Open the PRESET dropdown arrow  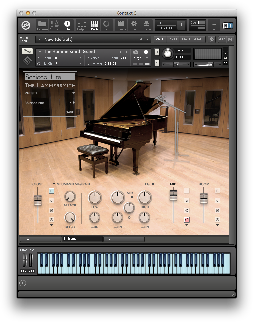click(x=74, y=93)
